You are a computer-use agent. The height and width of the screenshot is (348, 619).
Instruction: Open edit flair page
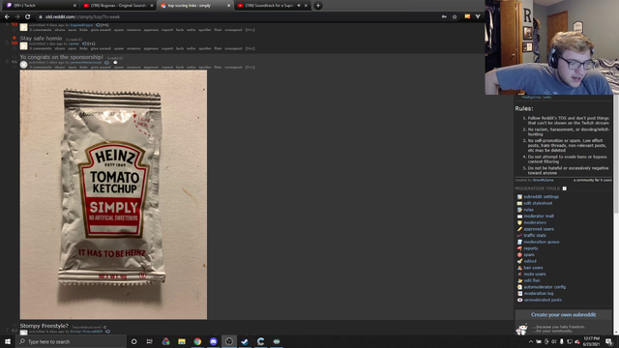click(x=532, y=280)
